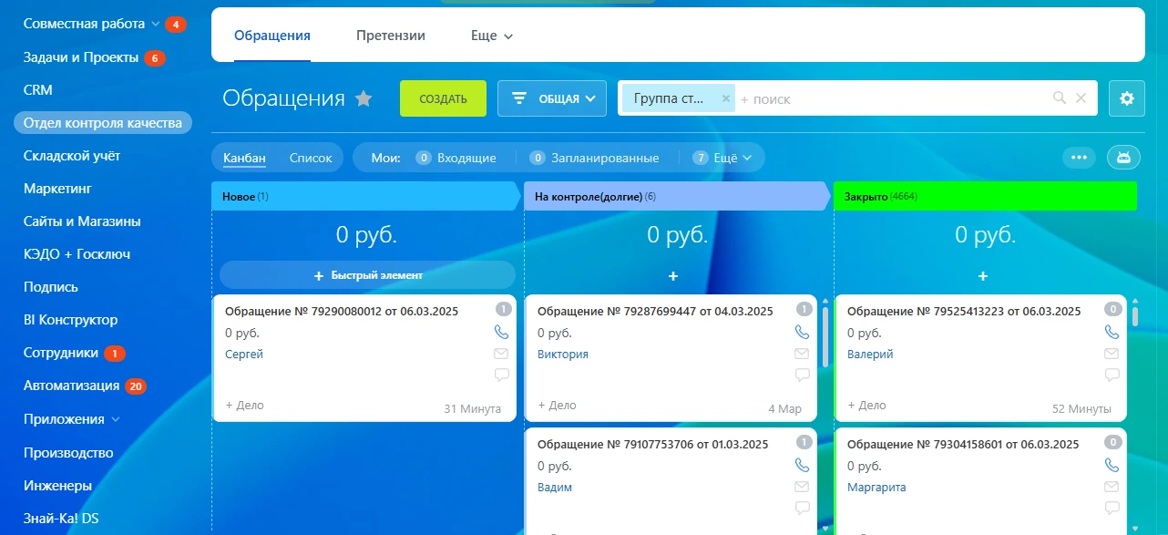Open the robot automation button
Viewport: 1168px width, 535px height.
1123,157
